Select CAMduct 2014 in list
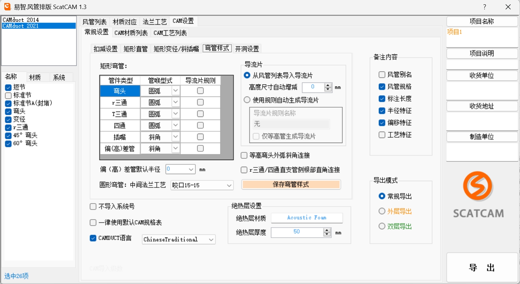This screenshot has width=520, height=284. point(21,20)
